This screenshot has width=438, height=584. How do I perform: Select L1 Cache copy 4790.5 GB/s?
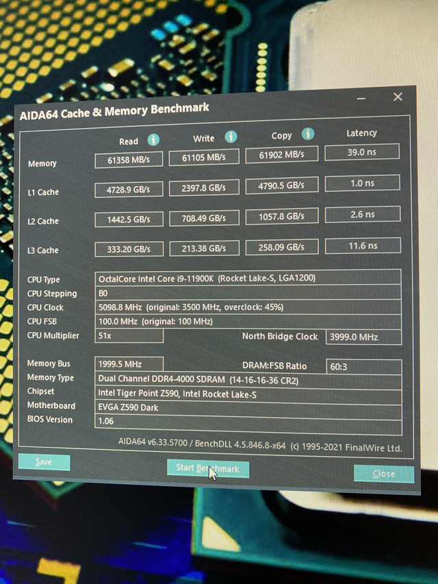tap(282, 186)
